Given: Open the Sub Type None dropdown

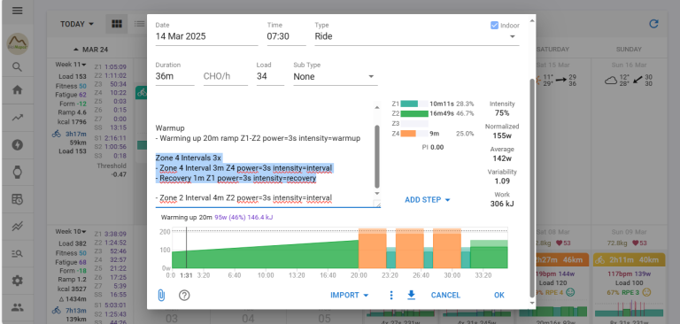Looking at the screenshot, I should coord(336,77).
